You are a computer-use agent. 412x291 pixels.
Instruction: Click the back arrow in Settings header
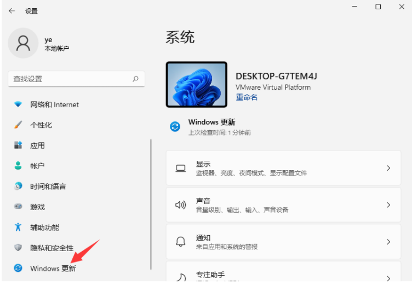coord(12,11)
